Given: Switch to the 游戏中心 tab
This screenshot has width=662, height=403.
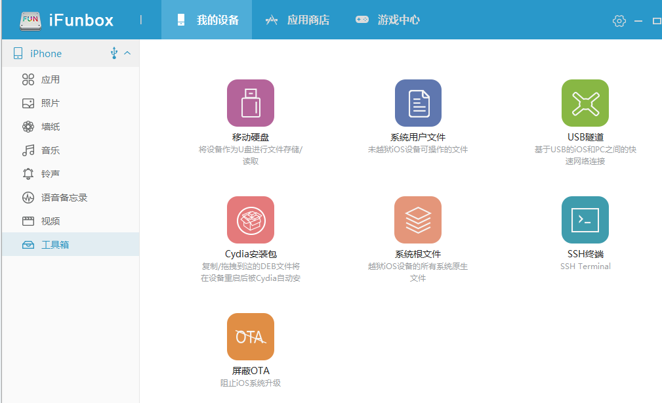Looking at the screenshot, I should pos(388,20).
